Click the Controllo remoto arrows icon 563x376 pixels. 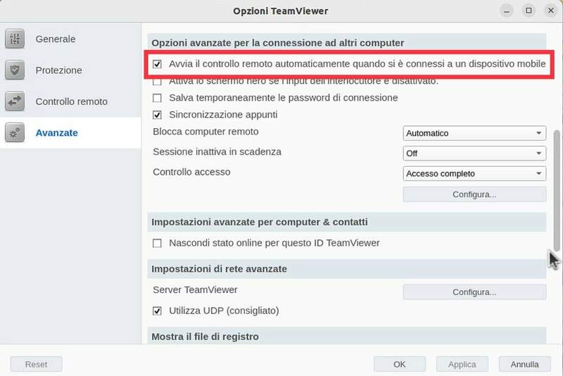(15, 101)
